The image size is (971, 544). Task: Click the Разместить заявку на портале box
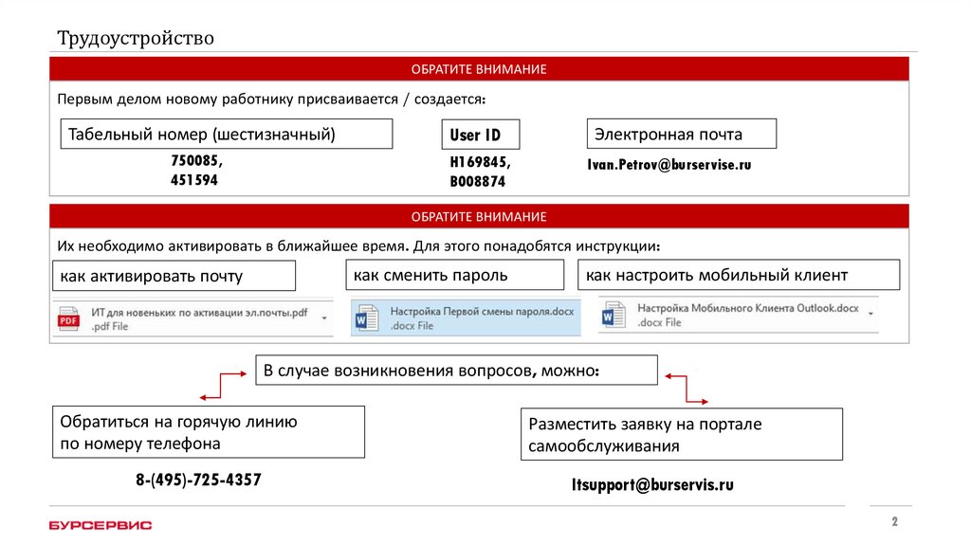pyautogui.click(x=682, y=434)
